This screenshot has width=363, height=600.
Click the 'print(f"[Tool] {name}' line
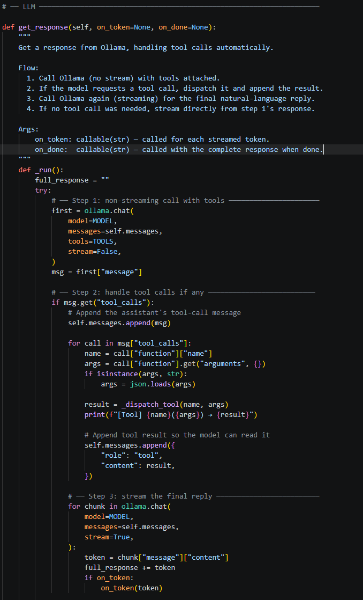(171, 415)
